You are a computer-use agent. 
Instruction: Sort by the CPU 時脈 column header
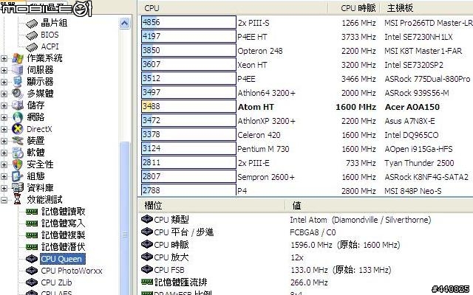click(x=354, y=8)
